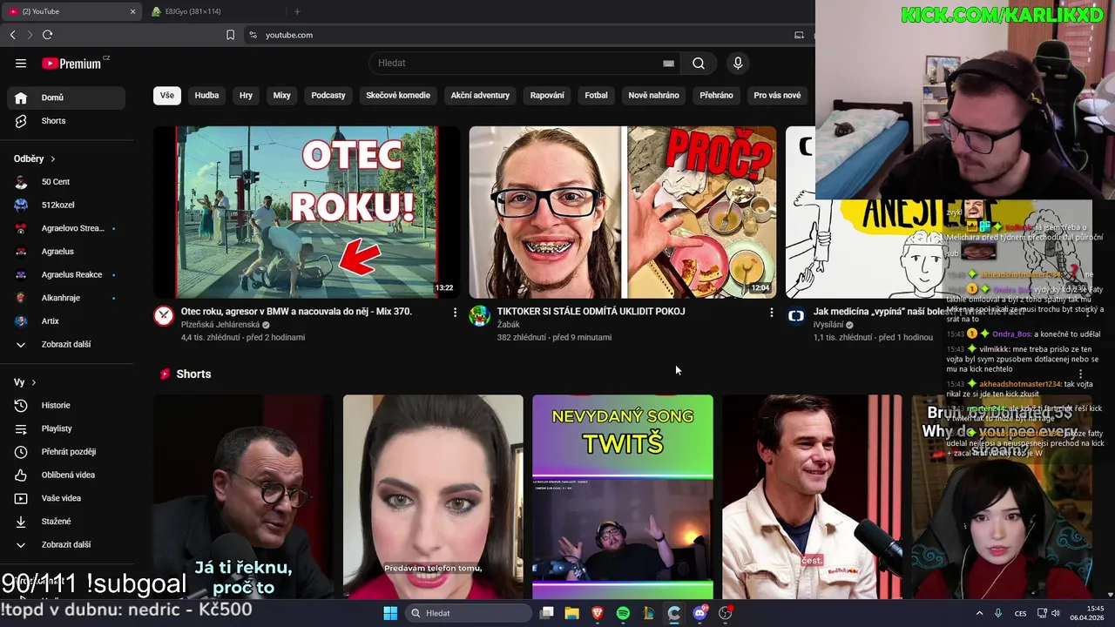This screenshot has height=627, width=1115.
Task: Select the Skečové komedie chip
Action: coord(398,96)
